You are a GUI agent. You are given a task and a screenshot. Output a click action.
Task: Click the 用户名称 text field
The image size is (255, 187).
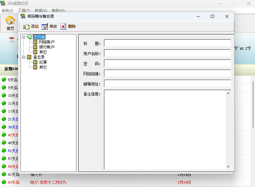[x=167, y=53]
